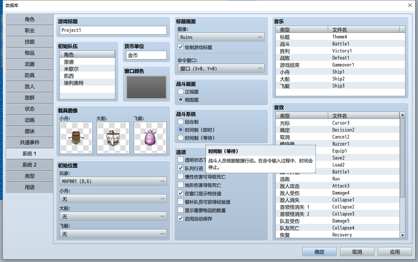Viewport: 418px width, 262px height.
Task: Select the 逃跑 Run sound row
Action: (338, 179)
